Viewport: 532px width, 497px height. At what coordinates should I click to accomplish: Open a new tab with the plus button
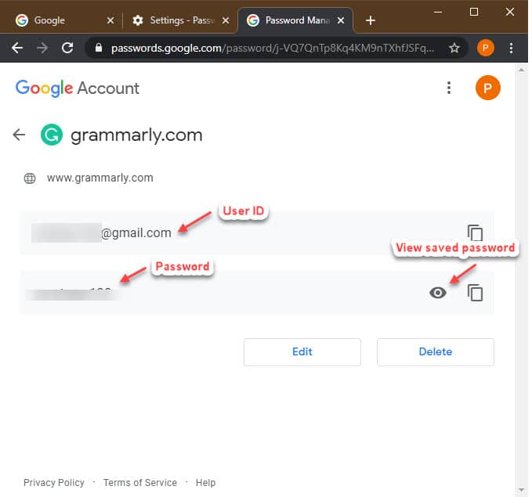371,20
